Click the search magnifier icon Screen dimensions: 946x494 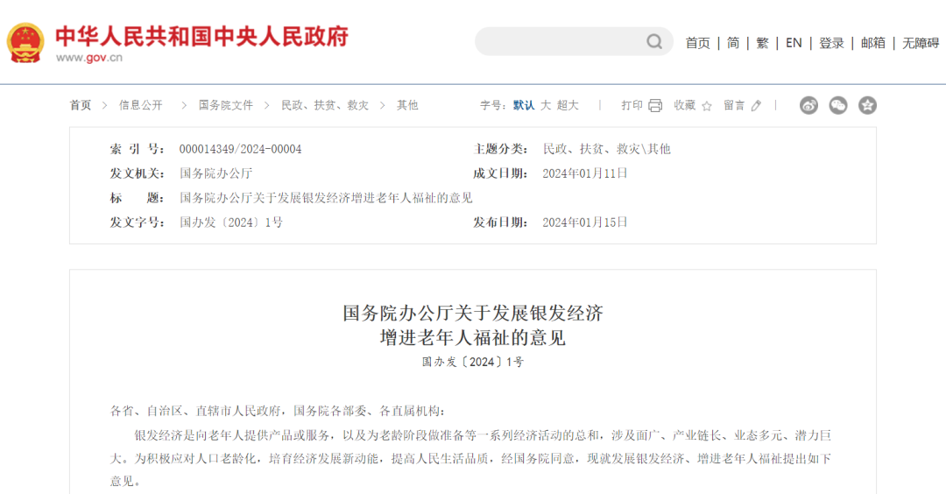(x=654, y=42)
